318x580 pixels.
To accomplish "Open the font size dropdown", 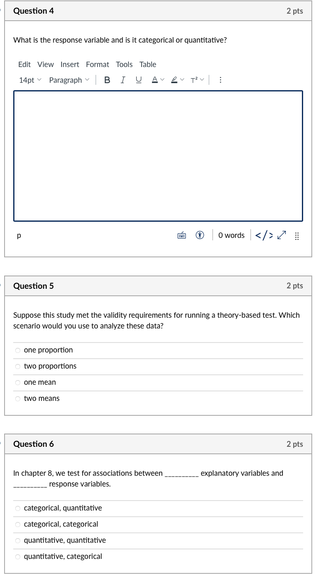I will pyautogui.click(x=30, y=80).
